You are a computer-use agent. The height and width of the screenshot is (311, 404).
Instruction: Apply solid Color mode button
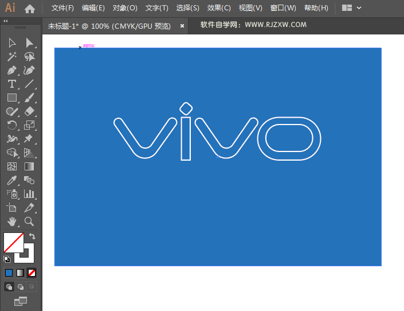[9, 273]
